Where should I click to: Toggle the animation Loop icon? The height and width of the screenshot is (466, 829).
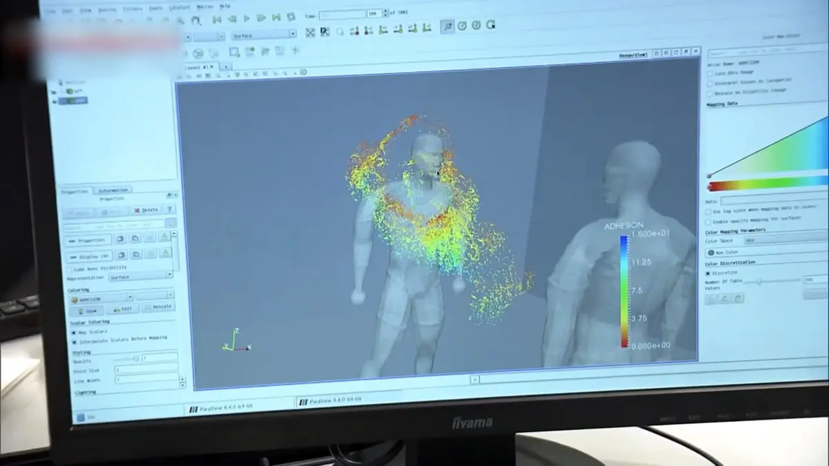tap(291, 17)
